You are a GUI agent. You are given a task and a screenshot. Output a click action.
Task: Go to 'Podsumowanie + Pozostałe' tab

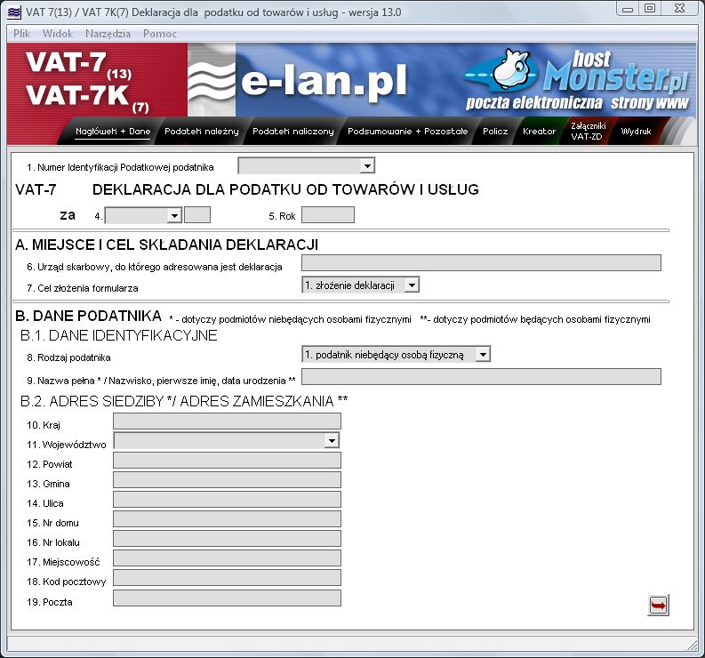pyautogui.click(x=407, y=132)
